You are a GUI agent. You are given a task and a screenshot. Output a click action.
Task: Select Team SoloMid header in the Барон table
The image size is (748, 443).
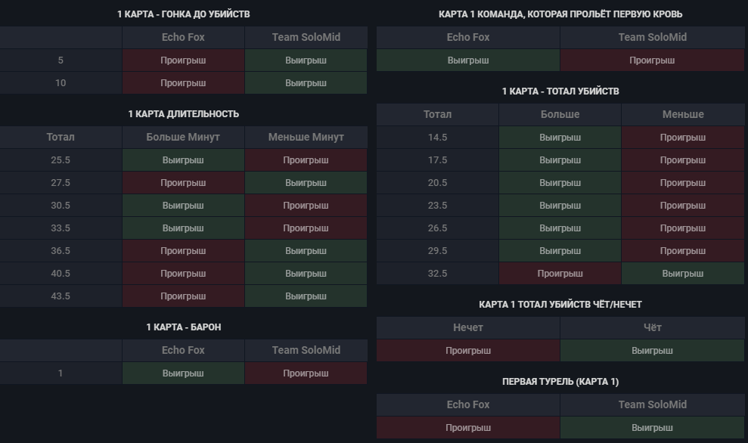tap(306, 350)
